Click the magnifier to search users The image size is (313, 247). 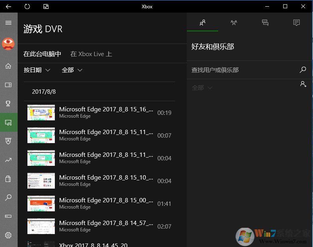click(x=303, y=70)
